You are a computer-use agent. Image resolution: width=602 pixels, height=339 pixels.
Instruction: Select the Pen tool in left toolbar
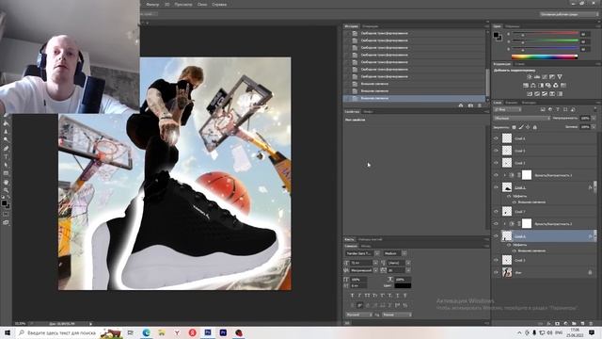[x=7, y=148]
